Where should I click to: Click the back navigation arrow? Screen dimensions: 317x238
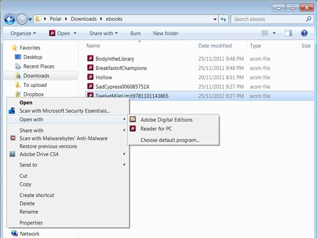pos(9,19)
